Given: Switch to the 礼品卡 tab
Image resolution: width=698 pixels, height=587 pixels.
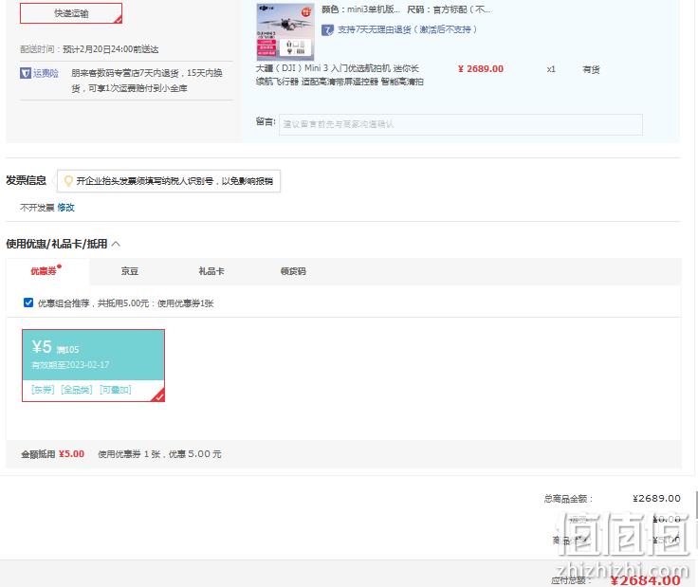Looking at the screenshot, I should click(x=211, y=271).
